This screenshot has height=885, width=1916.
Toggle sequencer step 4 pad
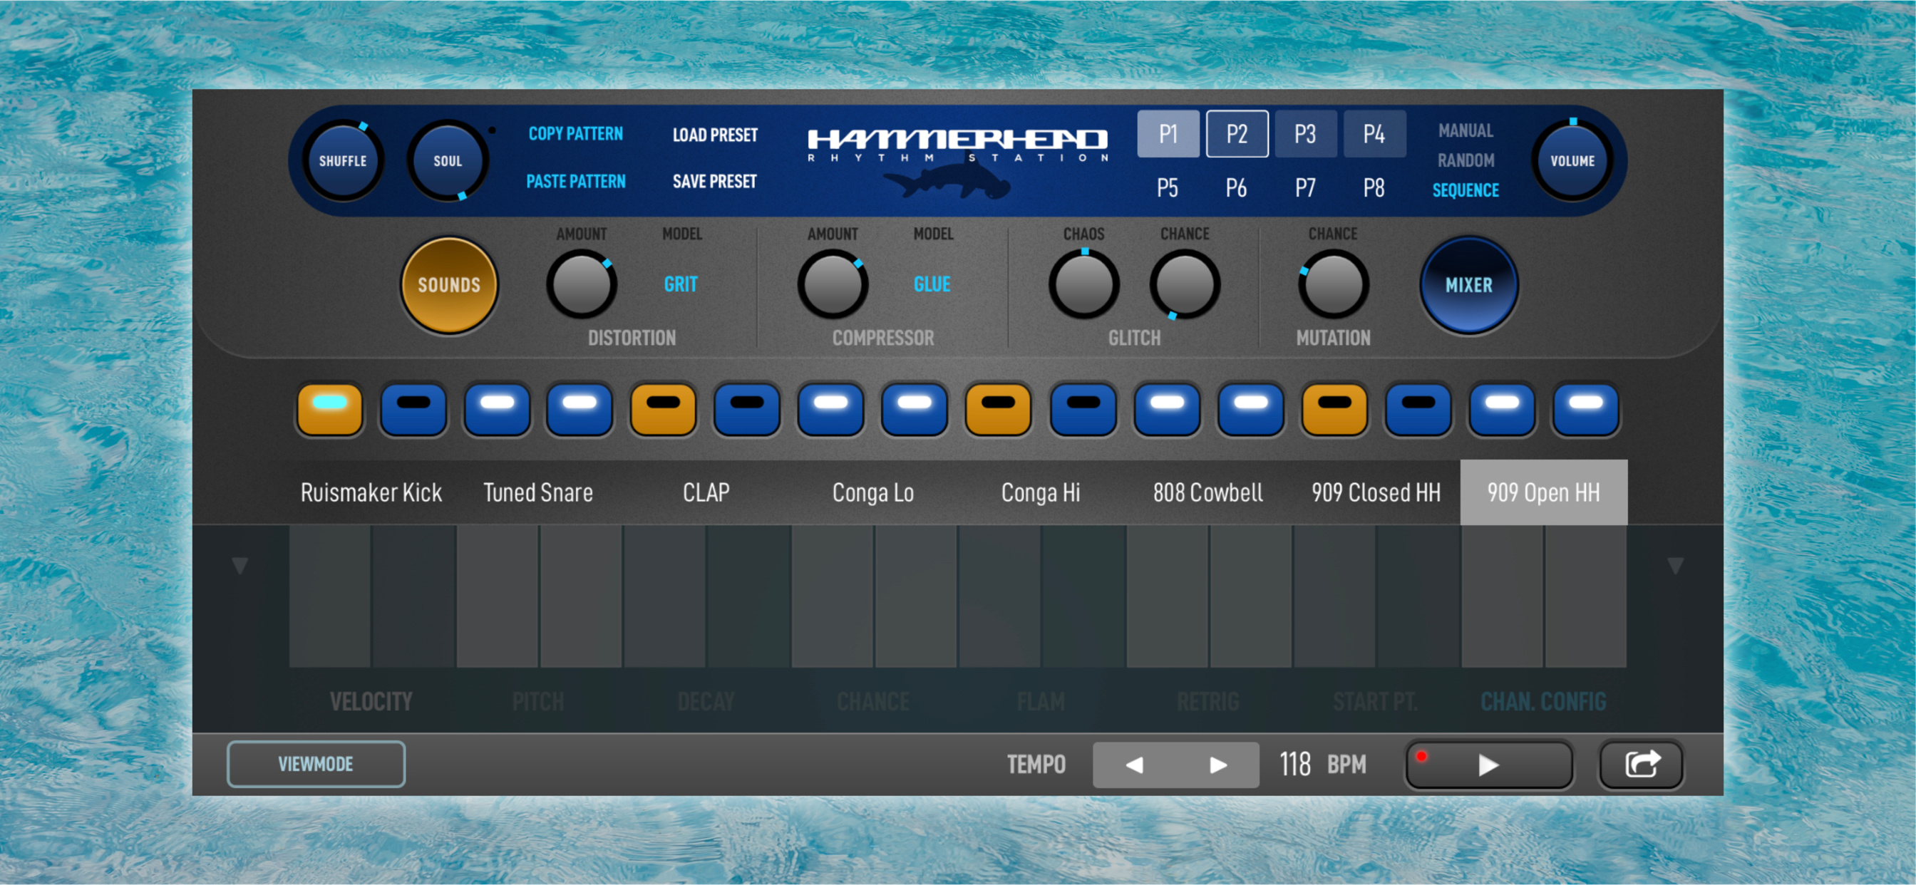pos(580,409)
